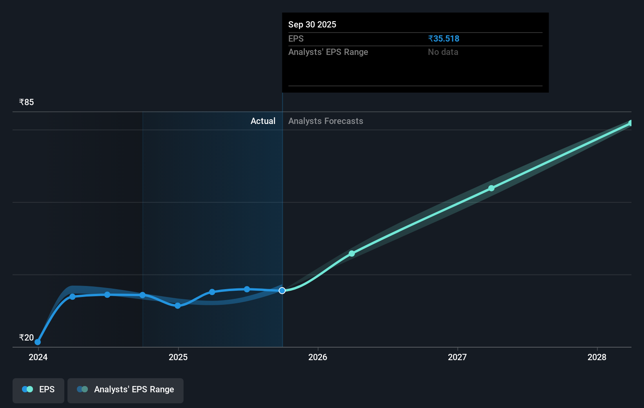
Task: Expand details on the EPS tooltip row
Action: coord(296,38)
